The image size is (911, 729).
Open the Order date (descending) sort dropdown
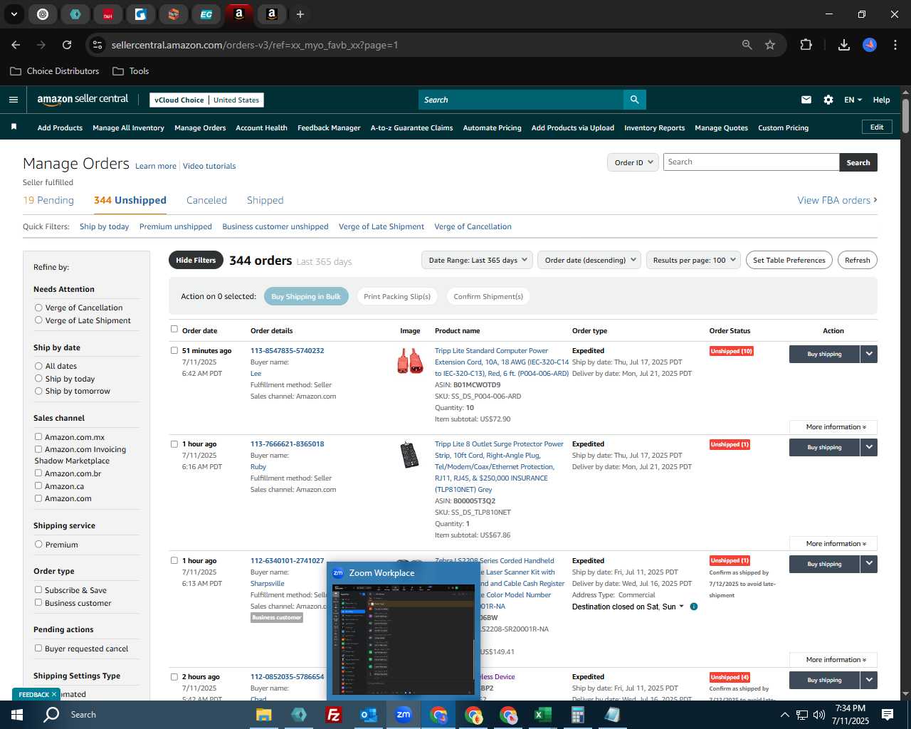pos(590,260)
